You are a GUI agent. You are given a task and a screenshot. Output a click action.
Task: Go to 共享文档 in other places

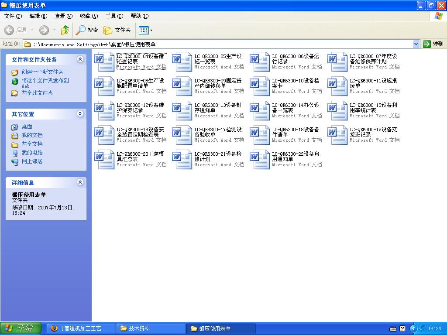coord(32,144)
